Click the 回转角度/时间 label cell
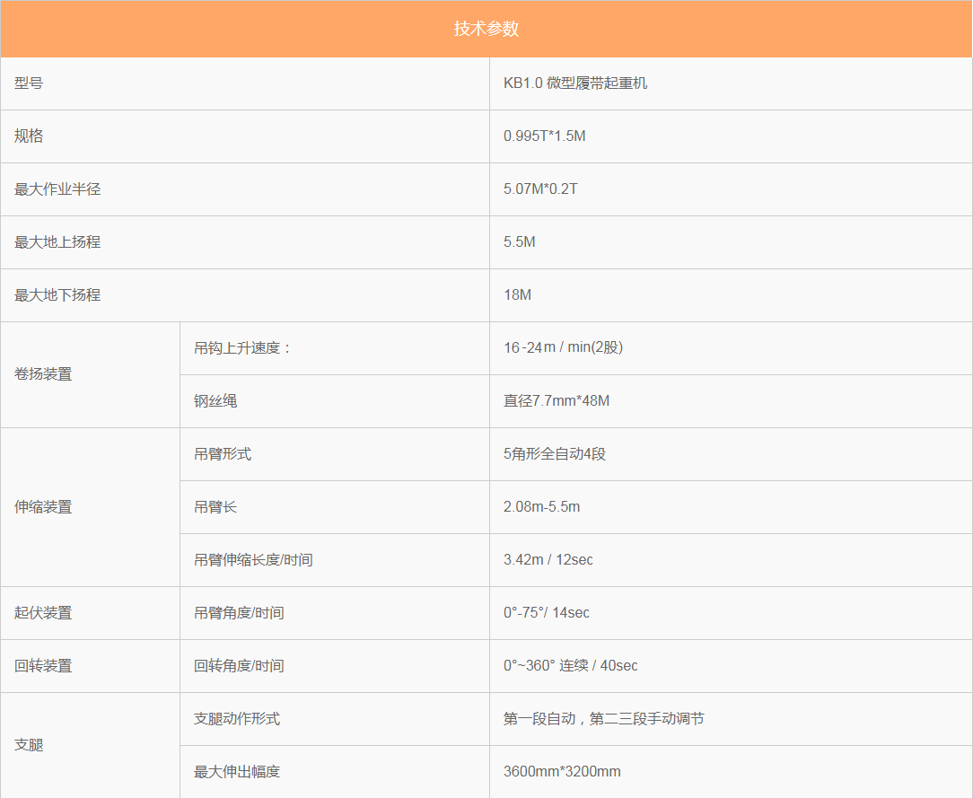973x798 pixels. 239,666
